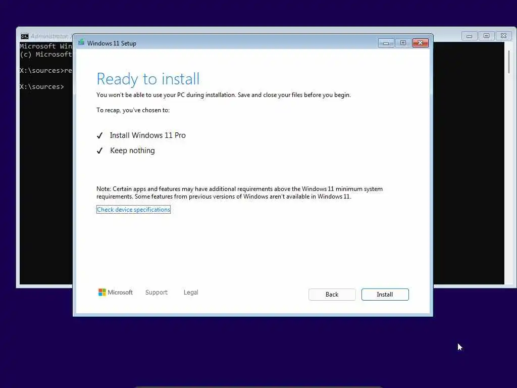
Task: Click the checkmark beside Install Windows 11 Pro
Action: point(99,135)
